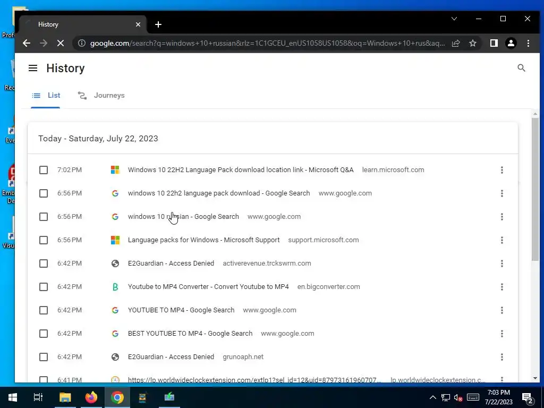The image size is (544, 408).
Task: Stop page loading with the X button
Action: pyautogui.click(x=61, y=43)
